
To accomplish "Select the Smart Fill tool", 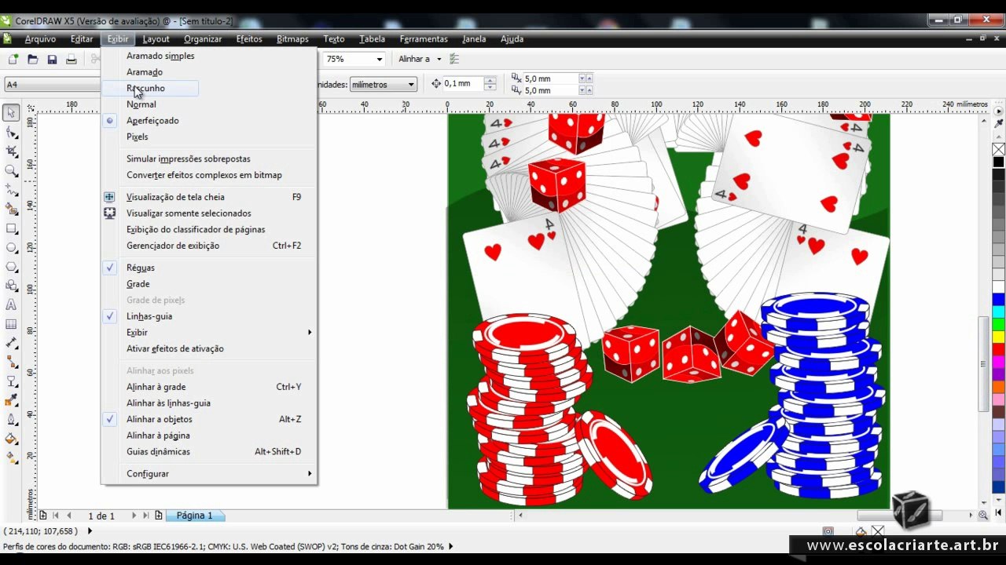I will click(11, 210).
